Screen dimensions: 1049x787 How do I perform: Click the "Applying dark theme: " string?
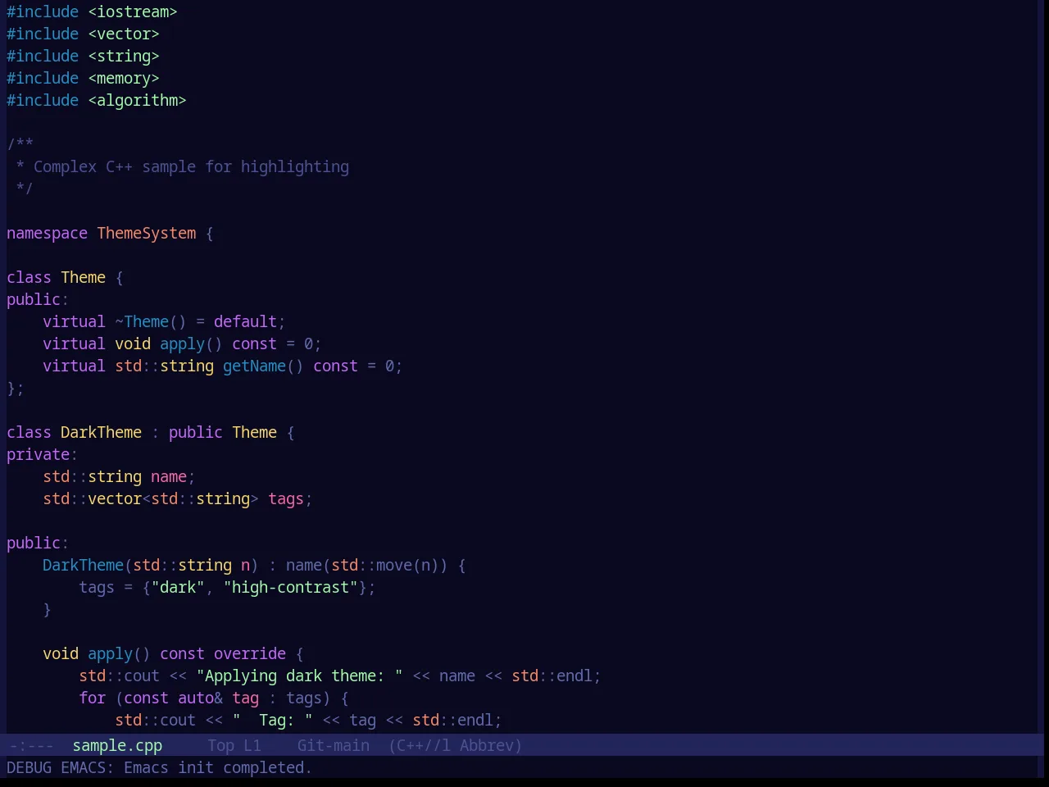click(x=299, y=676)
